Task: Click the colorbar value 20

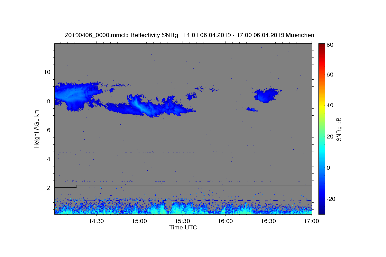Action: tap(330, 137)
